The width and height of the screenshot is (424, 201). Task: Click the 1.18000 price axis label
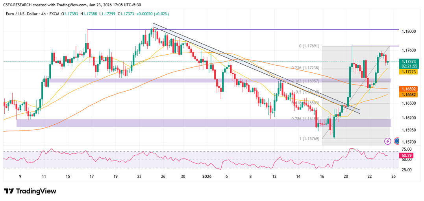click(x=409, y=31)
